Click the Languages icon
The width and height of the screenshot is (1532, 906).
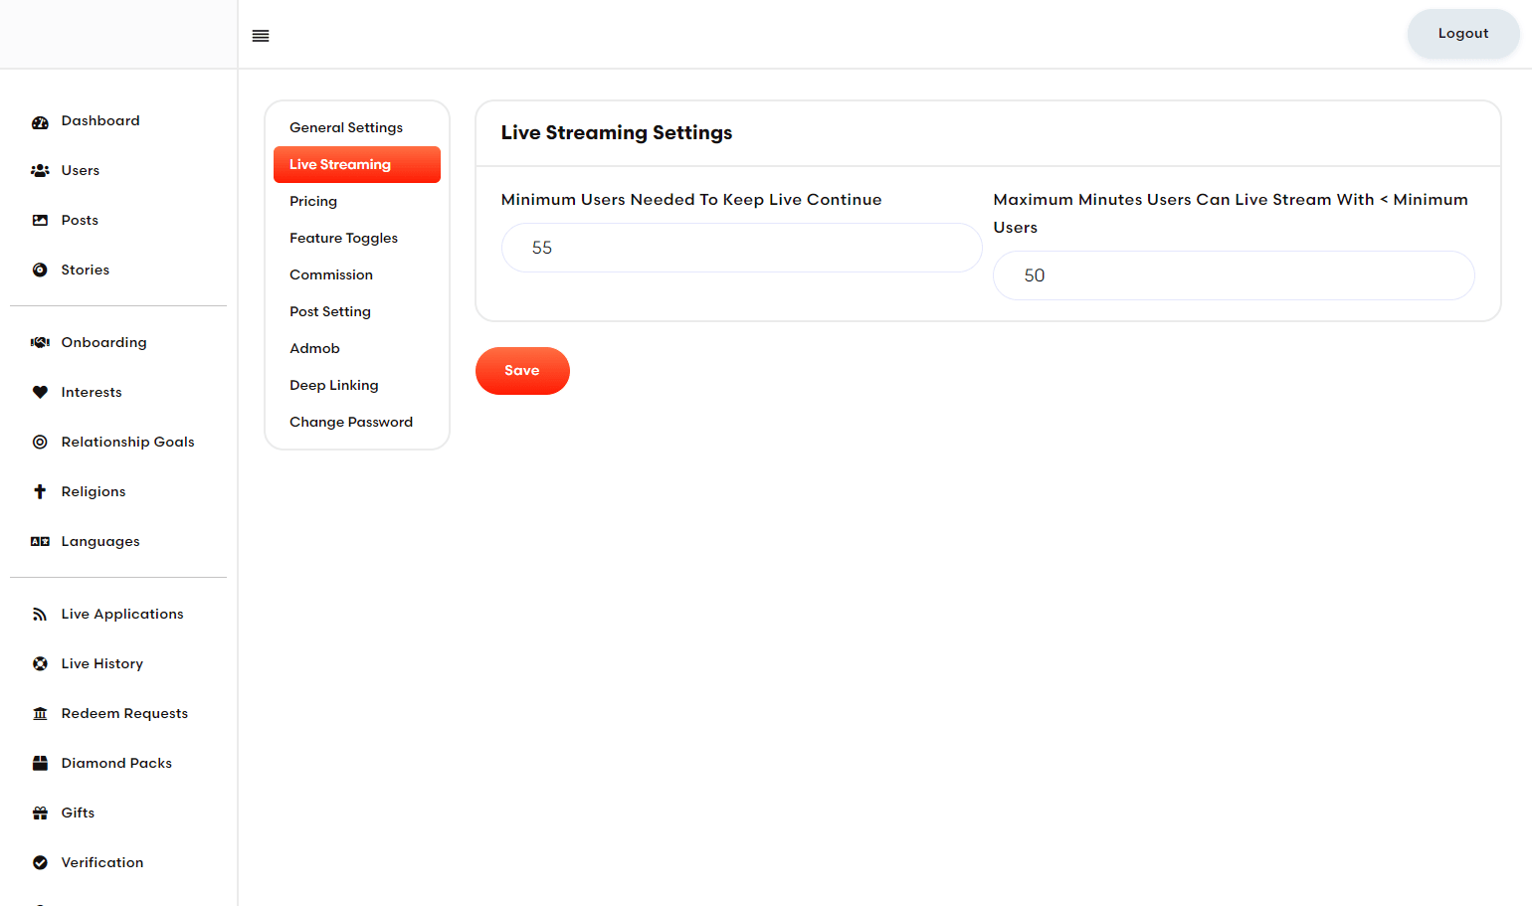click(x=40, y=542)
